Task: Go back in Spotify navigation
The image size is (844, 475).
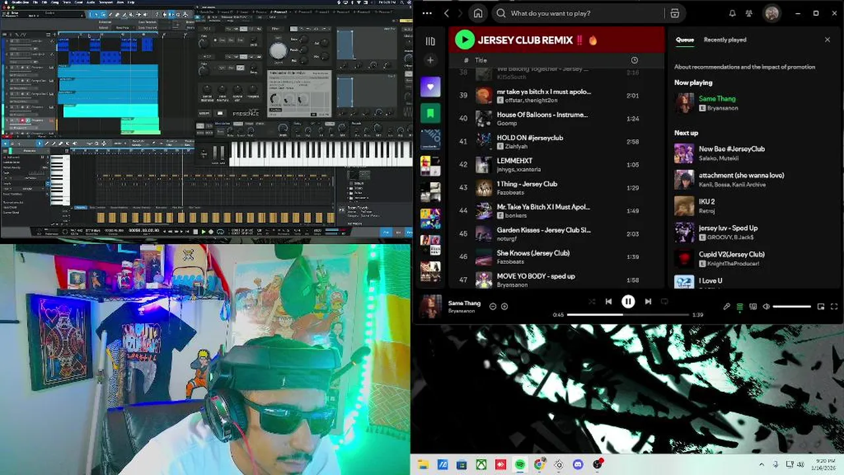Action: 446,13
